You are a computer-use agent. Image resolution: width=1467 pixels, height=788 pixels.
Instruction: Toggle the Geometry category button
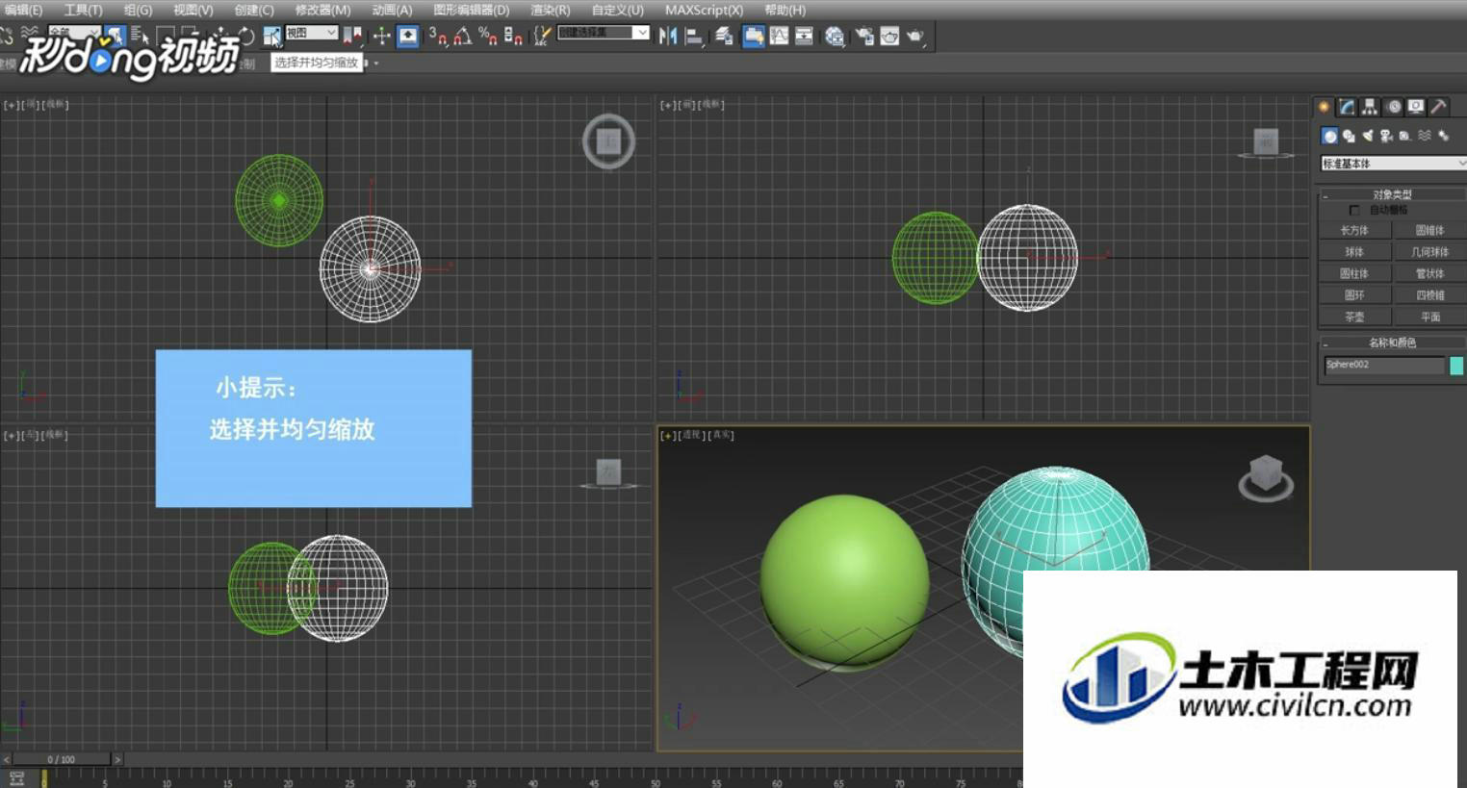1329,136
